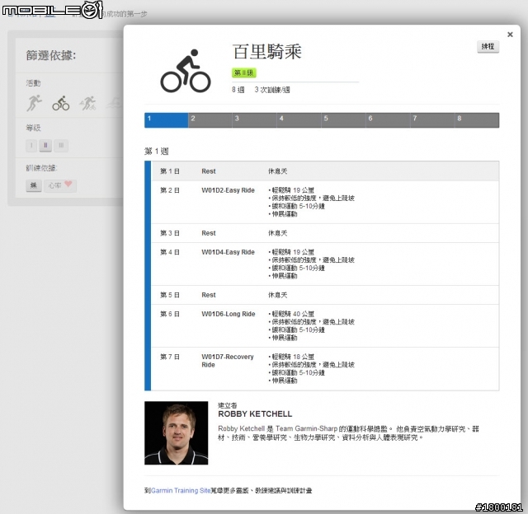Viewport: 528px width, 514px height.
Task: Select the cycling activity icon in filter panel
Action: tap(61, 104)
